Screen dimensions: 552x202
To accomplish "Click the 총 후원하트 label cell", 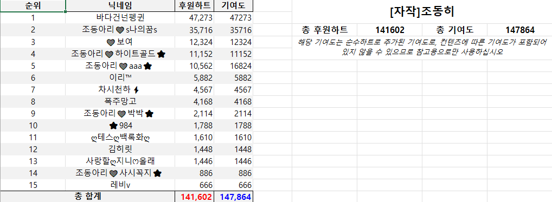I will point(325,30).
